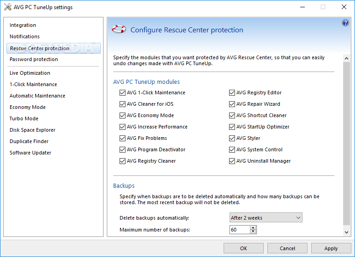Click the vertical scrollbar thumb
The image size is (355, 257).
click(x=346, y=144)
